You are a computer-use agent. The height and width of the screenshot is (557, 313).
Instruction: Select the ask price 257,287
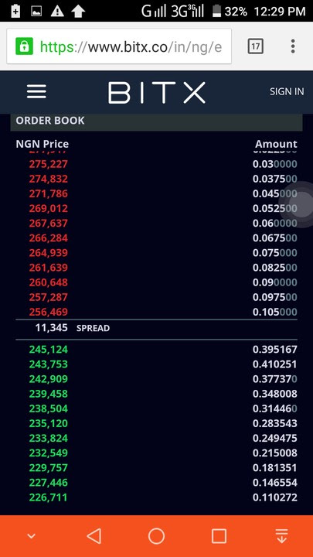pos(48,297)
